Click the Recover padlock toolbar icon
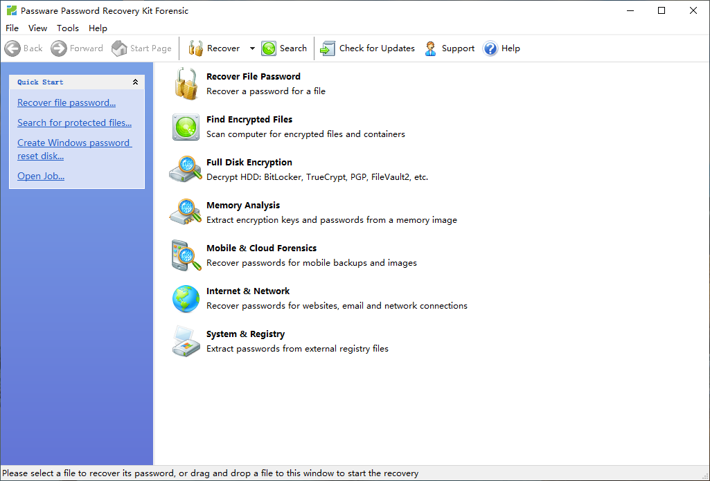The width and height of the screenshot is (710, 481). coord(195,48)
